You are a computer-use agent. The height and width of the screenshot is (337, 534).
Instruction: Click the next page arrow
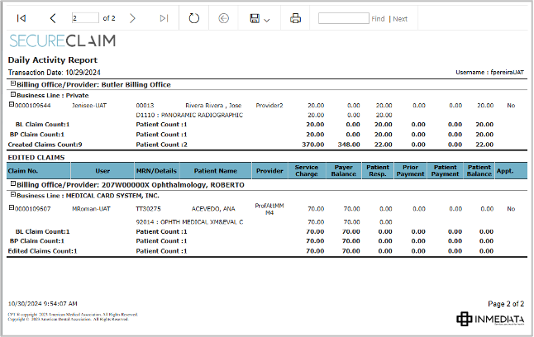point(132,18)
